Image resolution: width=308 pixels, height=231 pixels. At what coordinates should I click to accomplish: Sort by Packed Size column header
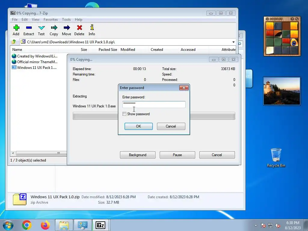click(x=103, y=50)
